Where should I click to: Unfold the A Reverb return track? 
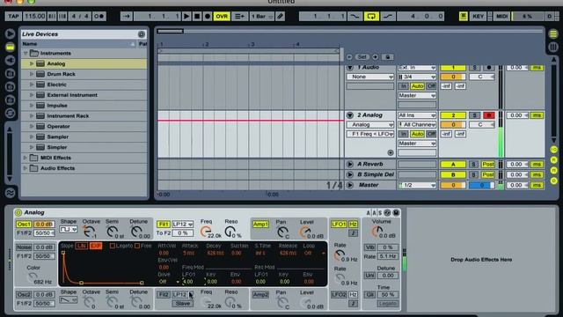tap(350, 165)
